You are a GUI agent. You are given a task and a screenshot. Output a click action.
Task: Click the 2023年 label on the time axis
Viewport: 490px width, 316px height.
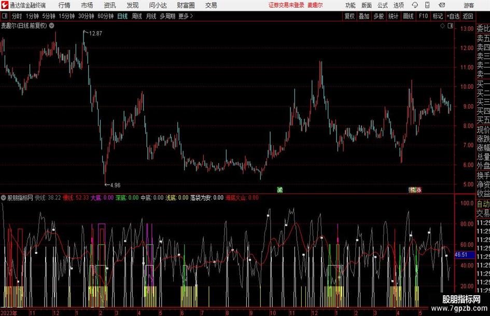point(9,312)
